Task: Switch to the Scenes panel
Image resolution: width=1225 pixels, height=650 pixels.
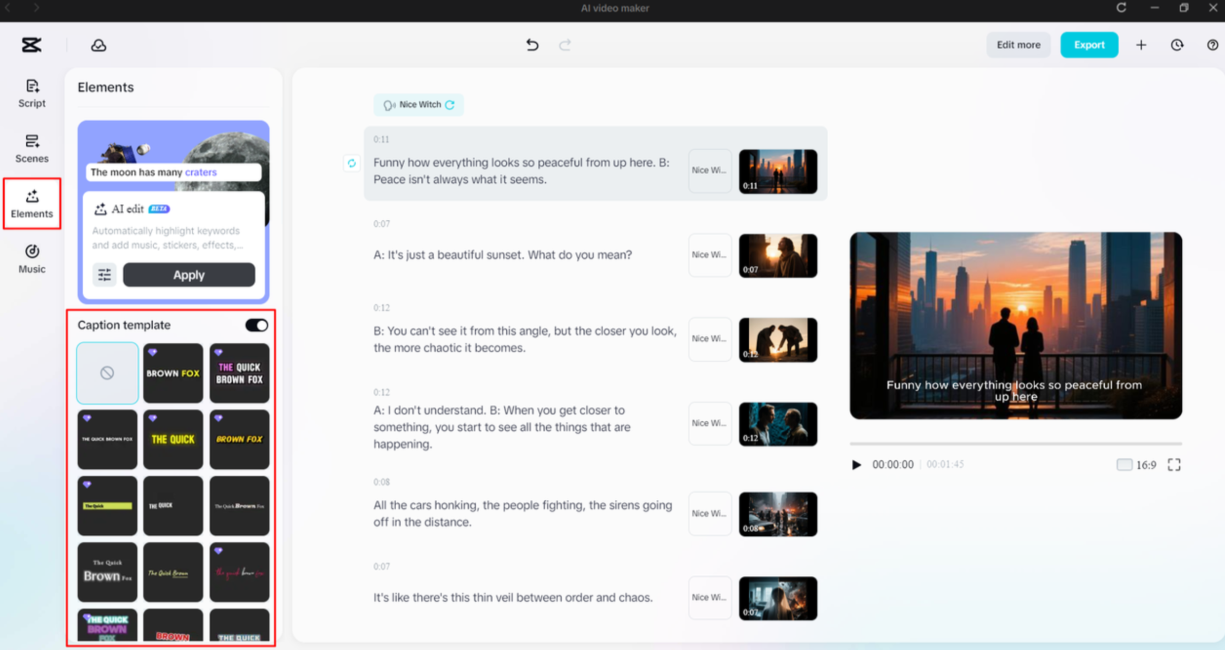Action: 31,149
